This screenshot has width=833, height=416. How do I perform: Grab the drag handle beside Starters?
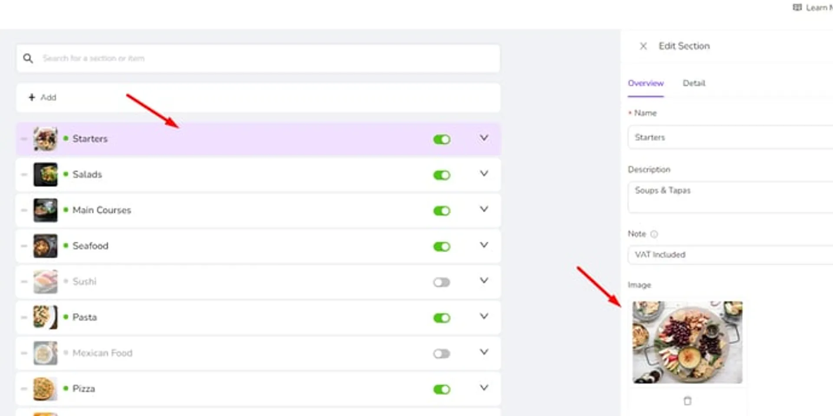24,139
